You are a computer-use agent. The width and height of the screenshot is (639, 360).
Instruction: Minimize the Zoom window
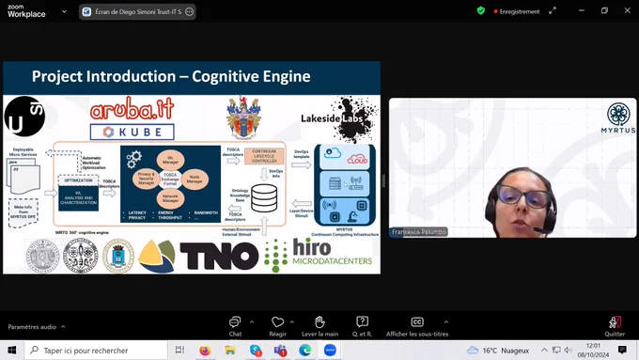click(x=582, y=10)
